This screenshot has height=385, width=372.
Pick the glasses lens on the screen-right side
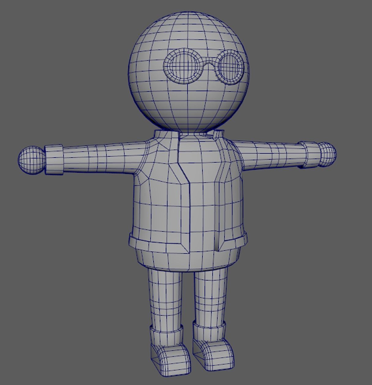click(229, 67)
